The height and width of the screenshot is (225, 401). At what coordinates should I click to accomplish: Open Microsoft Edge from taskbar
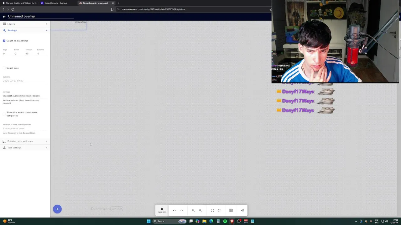pyautogui.click(x=211, y=221)
